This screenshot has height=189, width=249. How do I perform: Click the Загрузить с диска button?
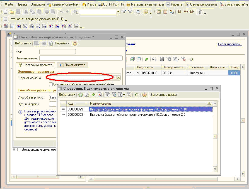pos(163,95)
